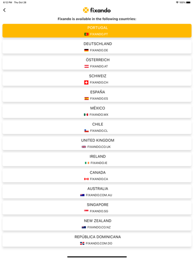Screen dimensions: 194x259
Task: Open the FIXANDO.IE link for Ireland
Action: coord(99,163)
